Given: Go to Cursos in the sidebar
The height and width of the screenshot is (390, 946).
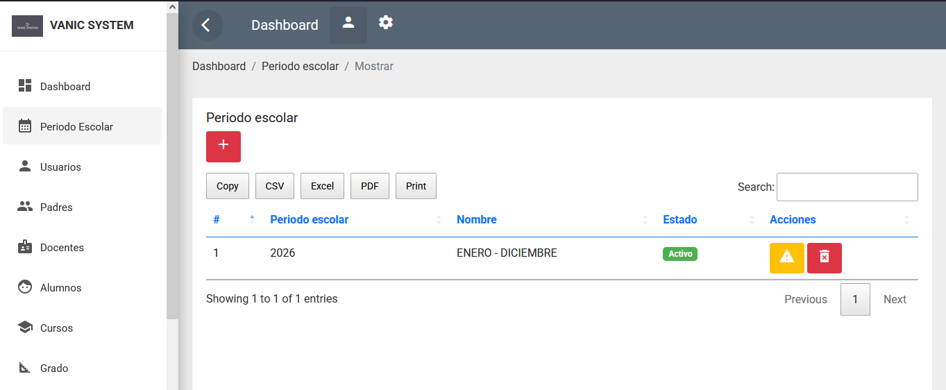Looking at the screenshot, I should tap(56, 328).
